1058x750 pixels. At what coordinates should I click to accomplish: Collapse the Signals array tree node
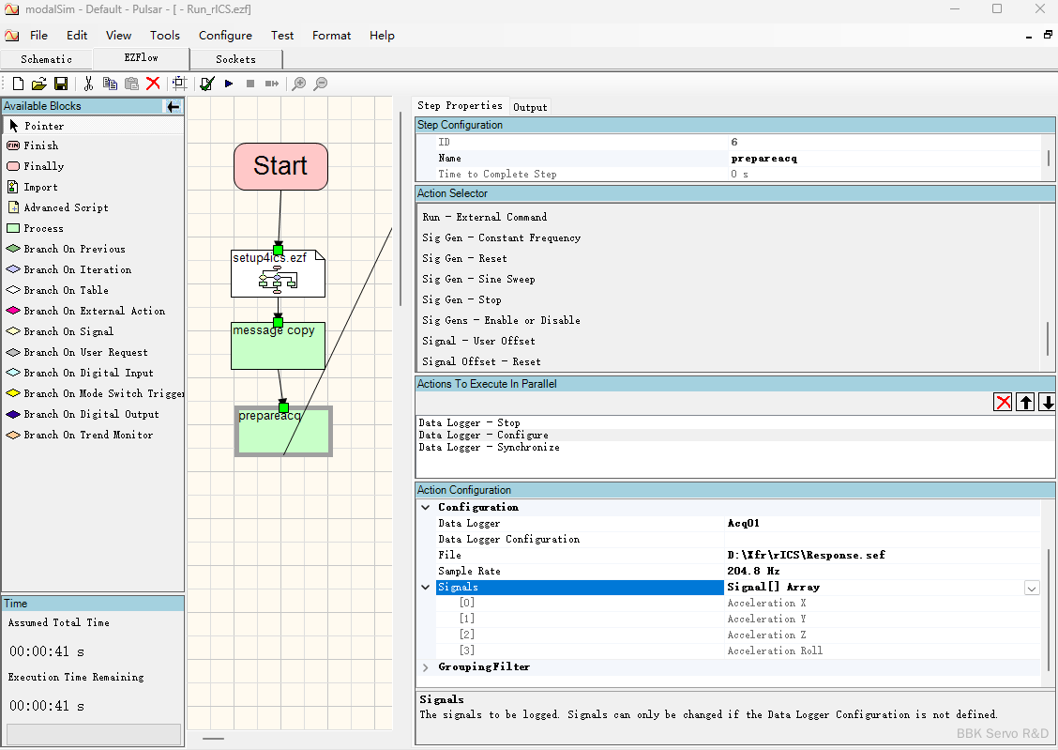(x=426, y=588)
